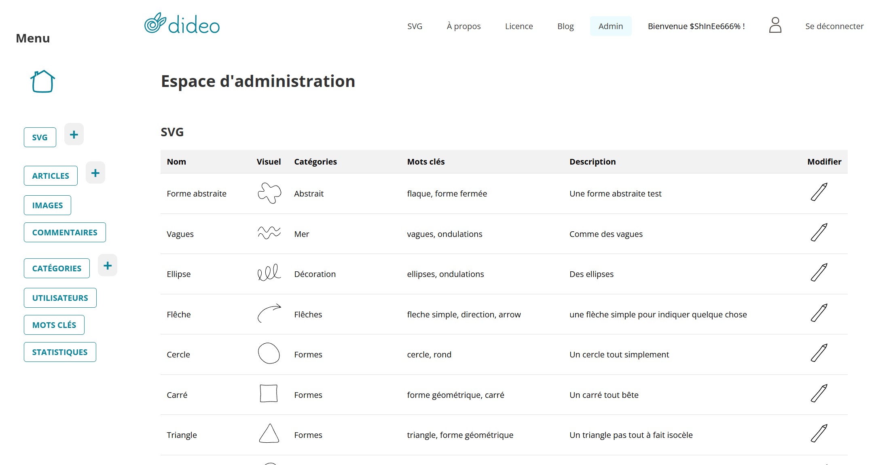
Task: Select the Admin navigation tab
Action: (x=611, y=26)
